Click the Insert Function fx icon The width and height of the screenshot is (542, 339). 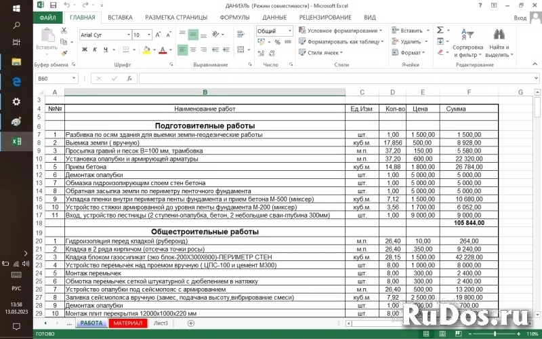tap(129, 79)
